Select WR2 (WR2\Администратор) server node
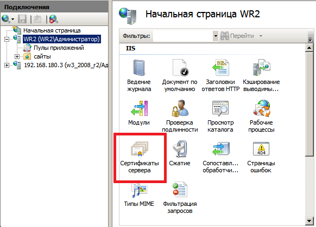316x227 pixels. click(x=62, y=39)
